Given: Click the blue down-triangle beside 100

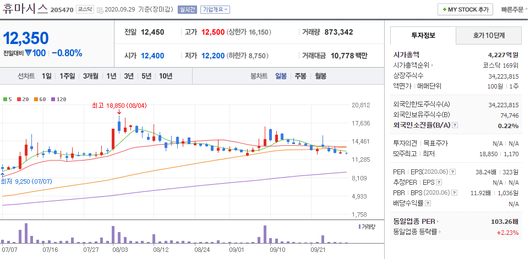Looking at the screenshot, I should 28,53.
